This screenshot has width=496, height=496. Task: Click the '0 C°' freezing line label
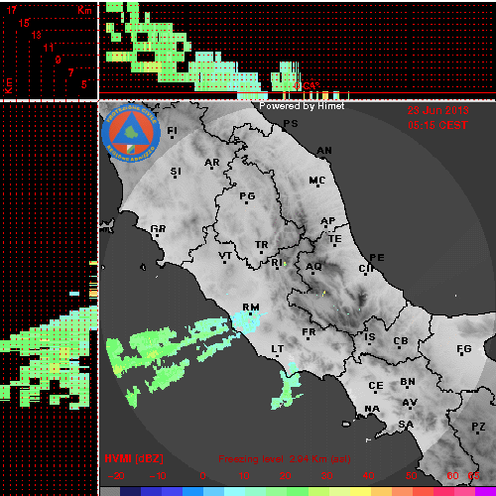click(x=307, y=86)
